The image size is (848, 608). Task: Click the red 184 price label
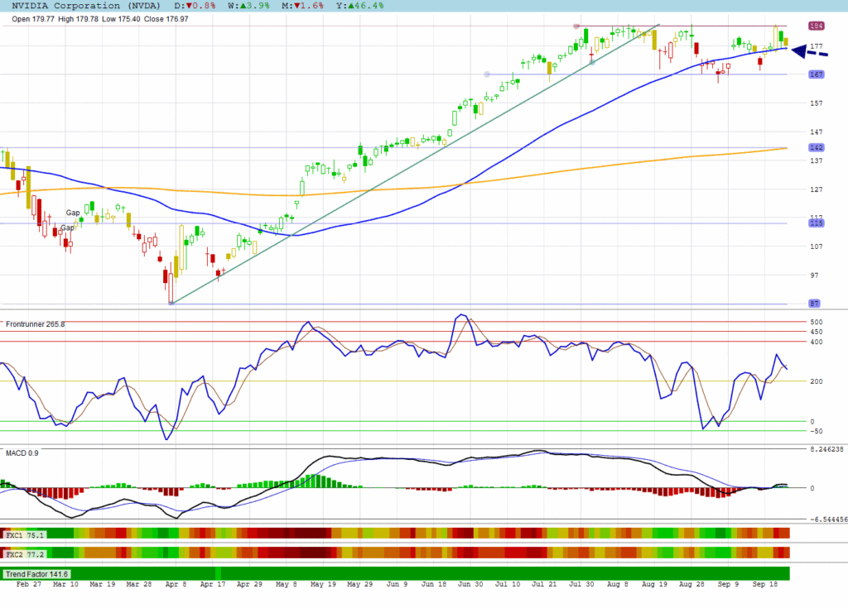[x=816, y=26]
